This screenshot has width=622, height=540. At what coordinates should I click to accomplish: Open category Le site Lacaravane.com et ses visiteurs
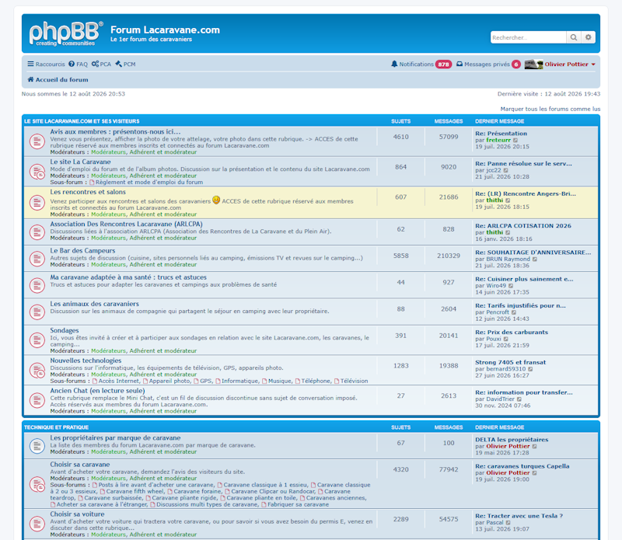tap(82, 121)
